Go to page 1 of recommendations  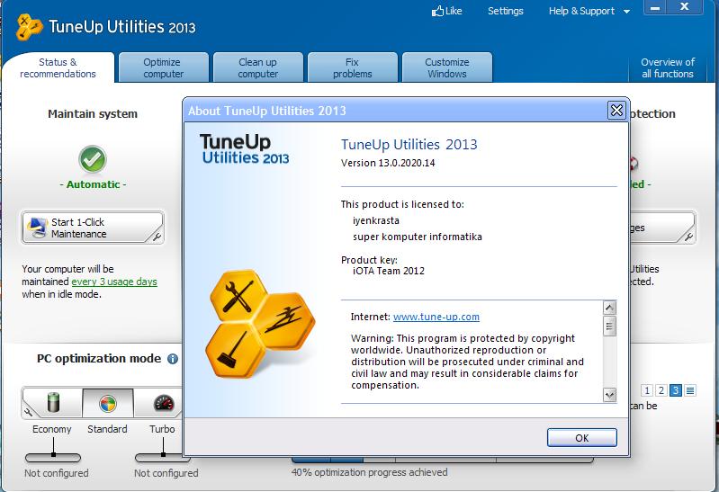[646, 390]
